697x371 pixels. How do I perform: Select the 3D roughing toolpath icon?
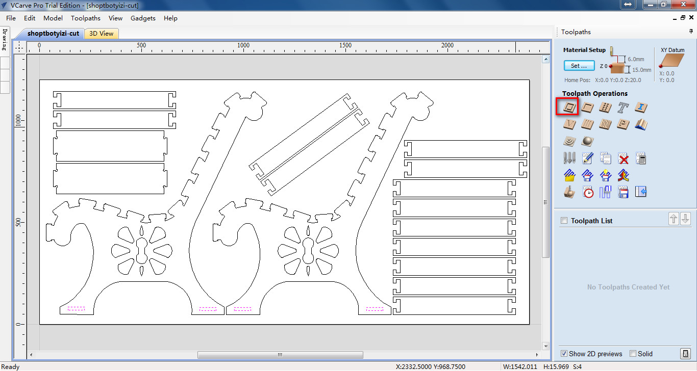click(569, 141)
